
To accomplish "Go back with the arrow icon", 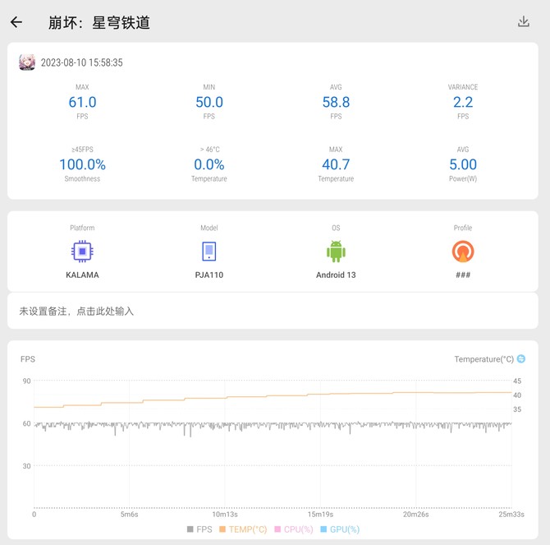I will pos(16,22).
